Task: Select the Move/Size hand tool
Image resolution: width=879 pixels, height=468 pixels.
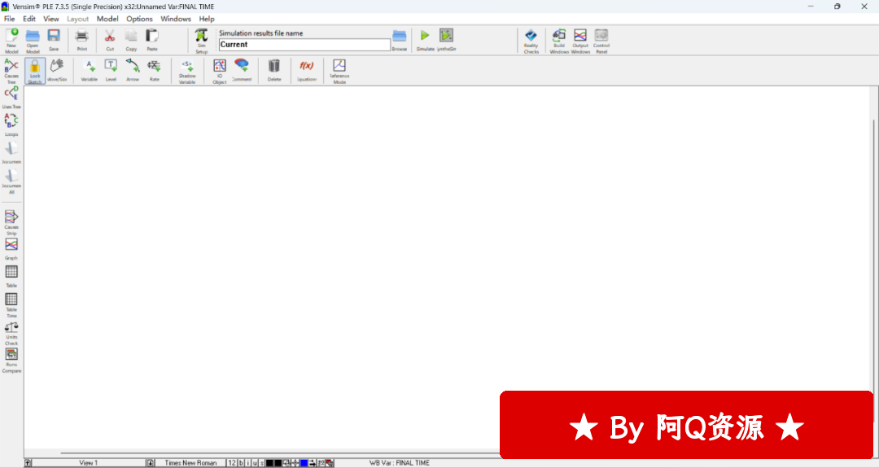Action: pos(57,71)
